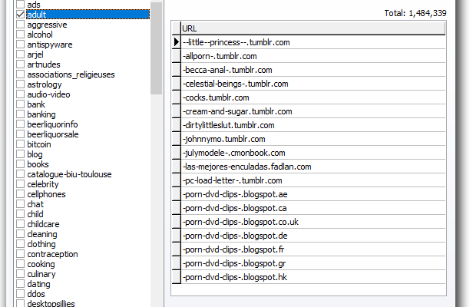Tick the antispyware checkbox
The image size is (473, 307).
click(x=20, y=44)
